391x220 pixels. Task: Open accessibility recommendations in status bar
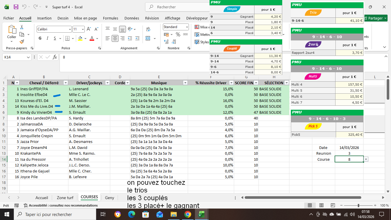pyautogui.click(x=60, y=205)
